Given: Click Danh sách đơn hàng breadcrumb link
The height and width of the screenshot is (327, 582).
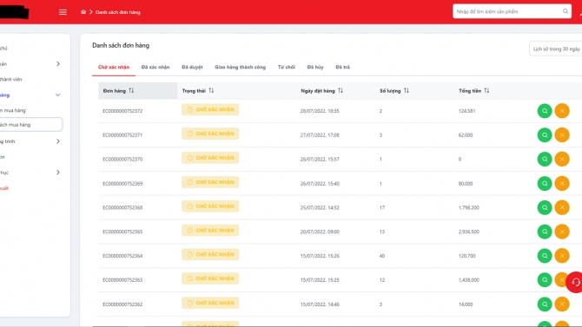Looking at the screenshot, I should (118, 12).
